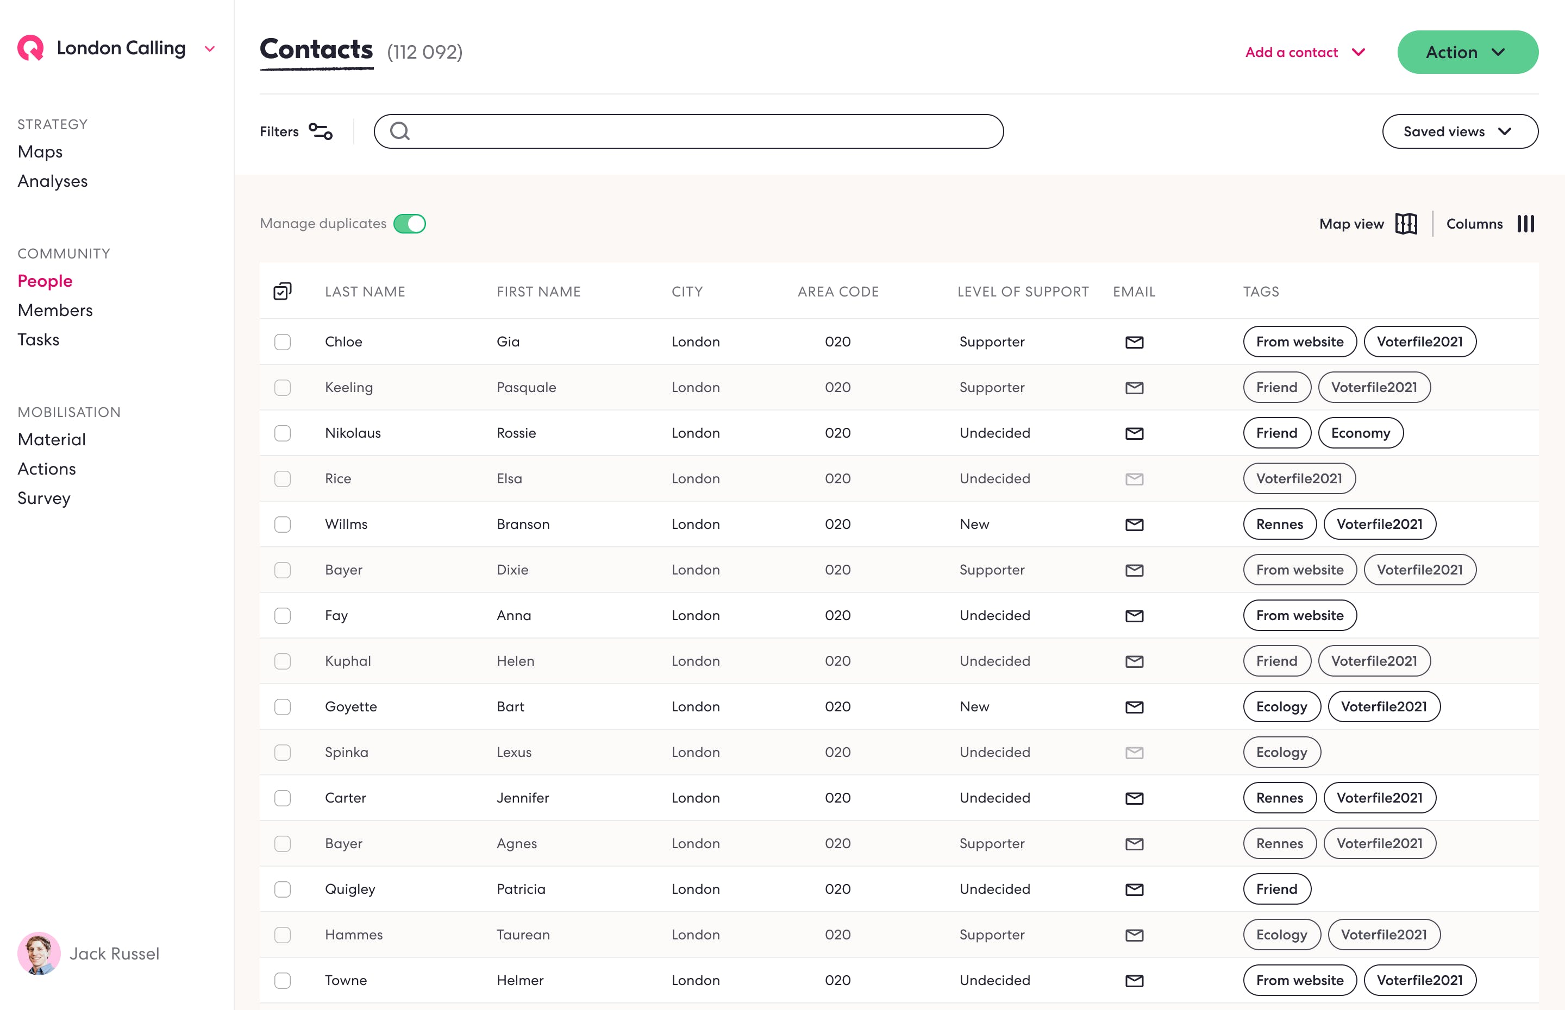
Task: Expand the Saved views dropdown
Action: (1460, 131)
